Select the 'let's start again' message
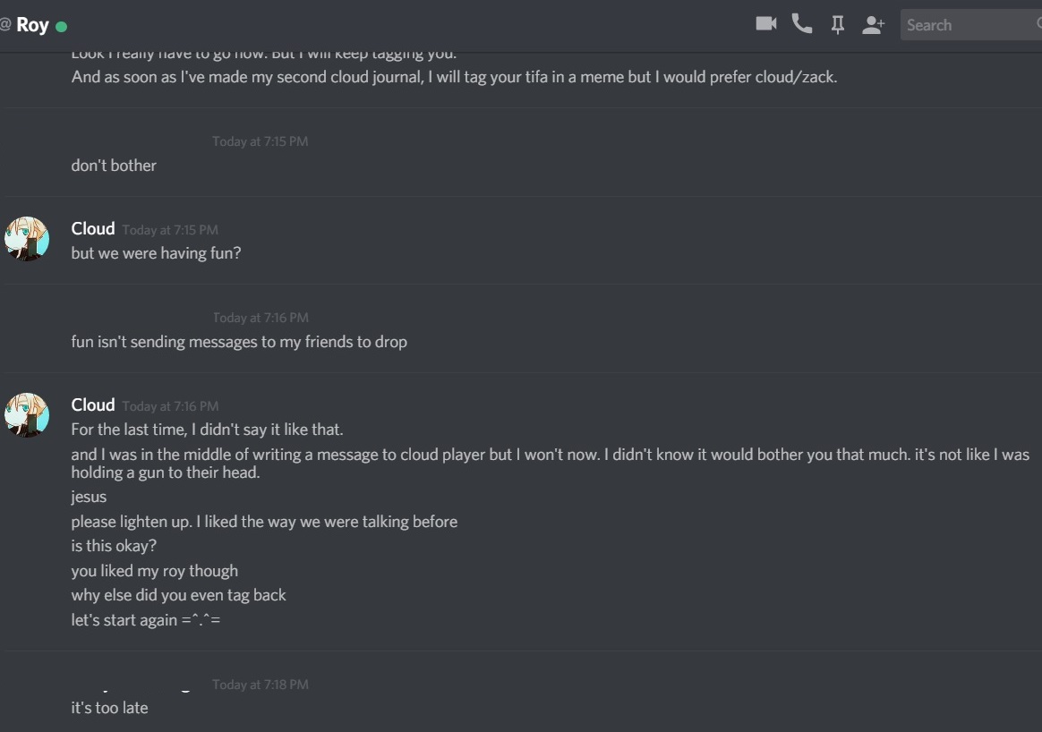1042x732 pixels. (146, 620)
